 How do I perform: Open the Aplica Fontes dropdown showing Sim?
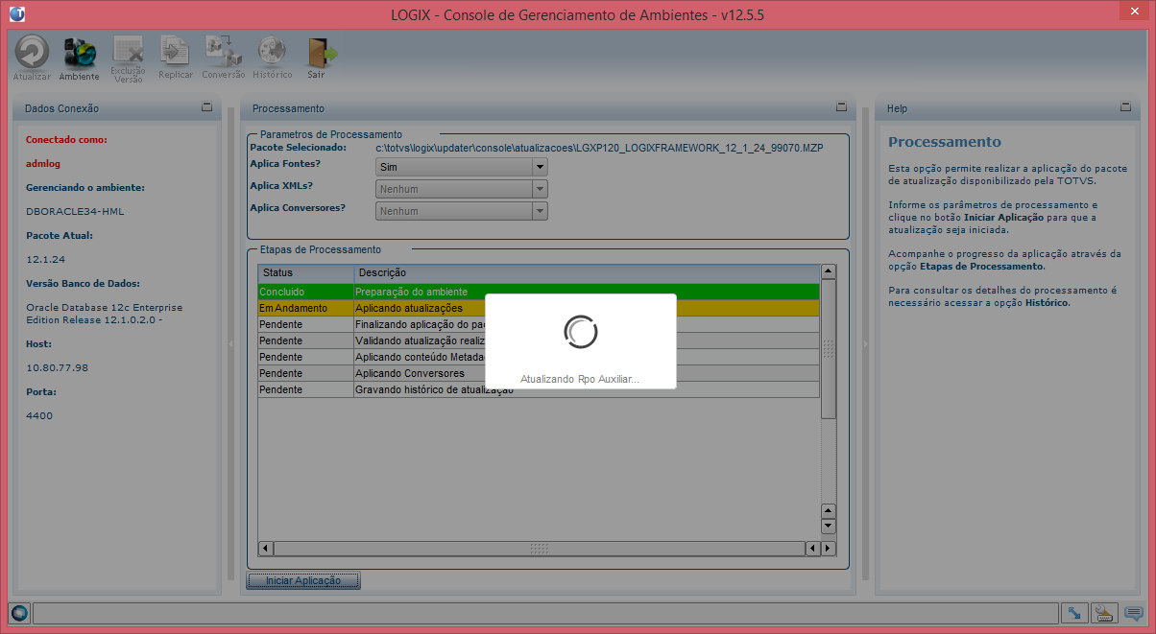coord(461,167)
